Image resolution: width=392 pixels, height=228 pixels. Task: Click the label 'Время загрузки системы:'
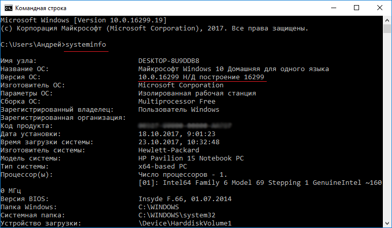click(x=47, y=142)
